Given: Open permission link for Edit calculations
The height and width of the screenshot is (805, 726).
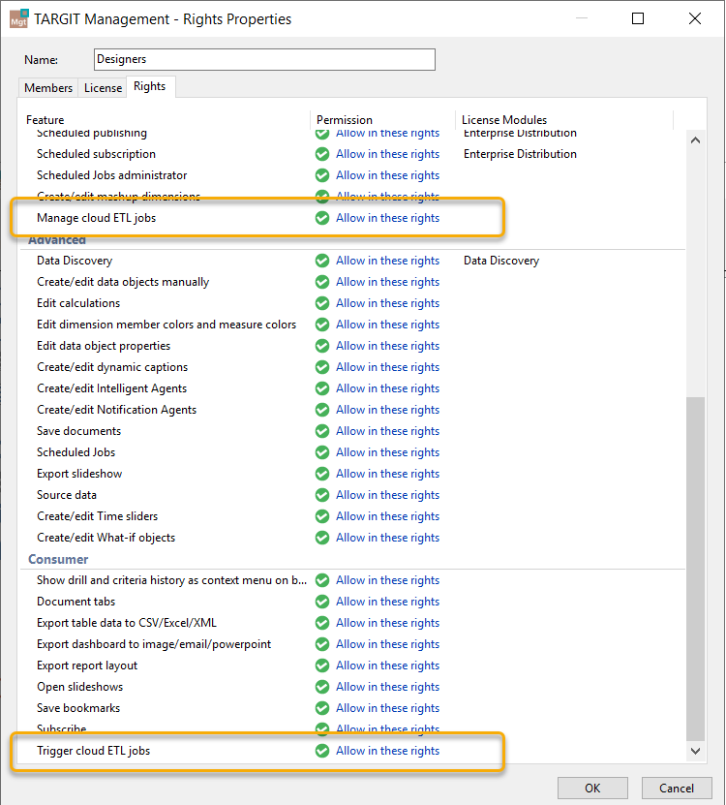Looking at the screenshot, I should pos(387,303).
